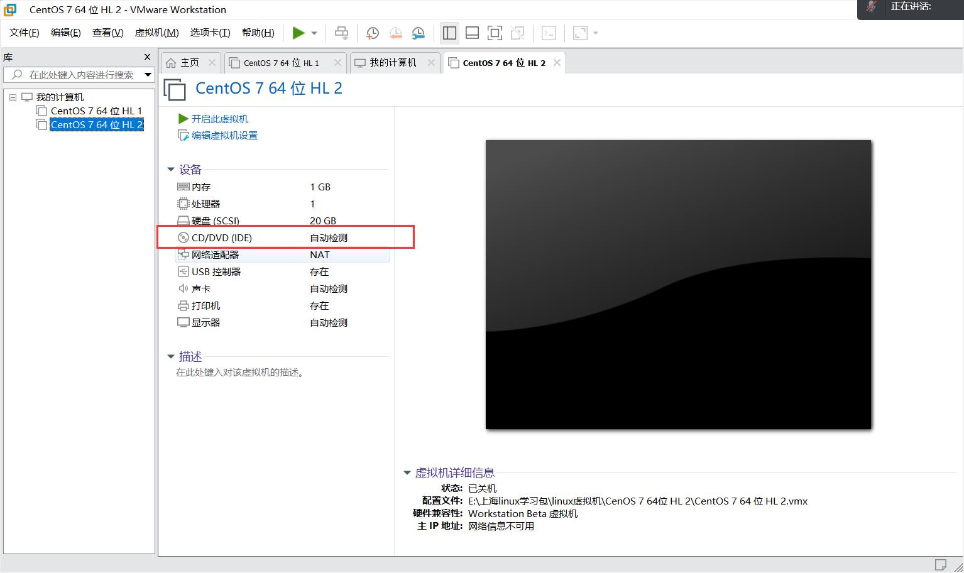Image resolution: width=964 pixels, height=573 pixels.
Task: Click the 声卡 speaker icon
Action: coord(183,288)
